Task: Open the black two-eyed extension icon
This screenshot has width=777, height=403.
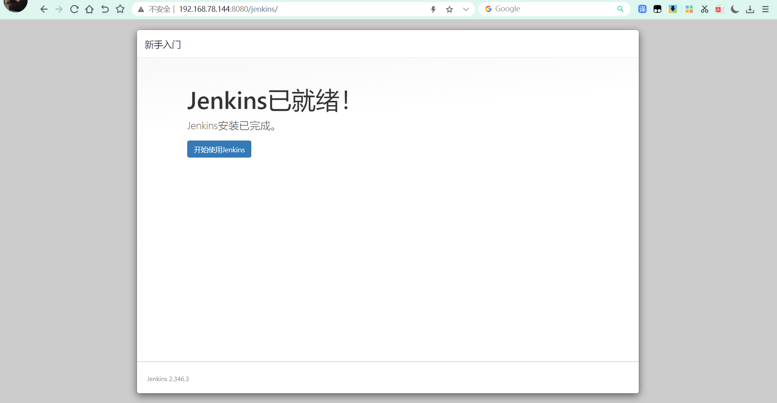Action: pyautogui.click(x=657, y=9)
